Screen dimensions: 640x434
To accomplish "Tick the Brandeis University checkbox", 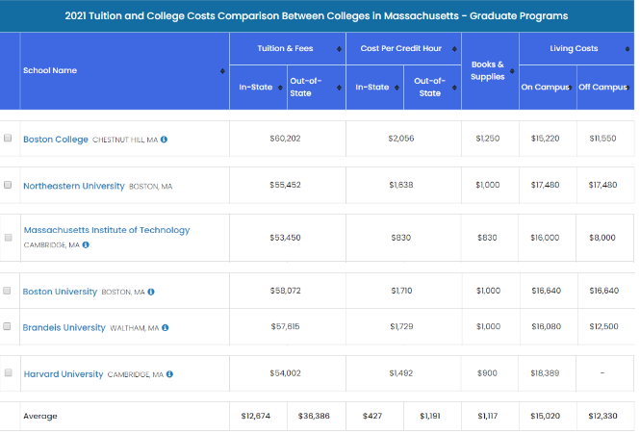I will click(7, 326).
